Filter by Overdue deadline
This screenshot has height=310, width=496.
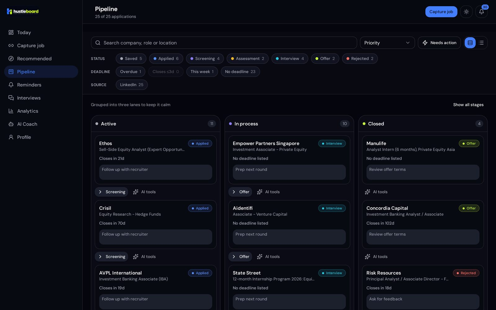pyautogui.click(x=131, y=72)
